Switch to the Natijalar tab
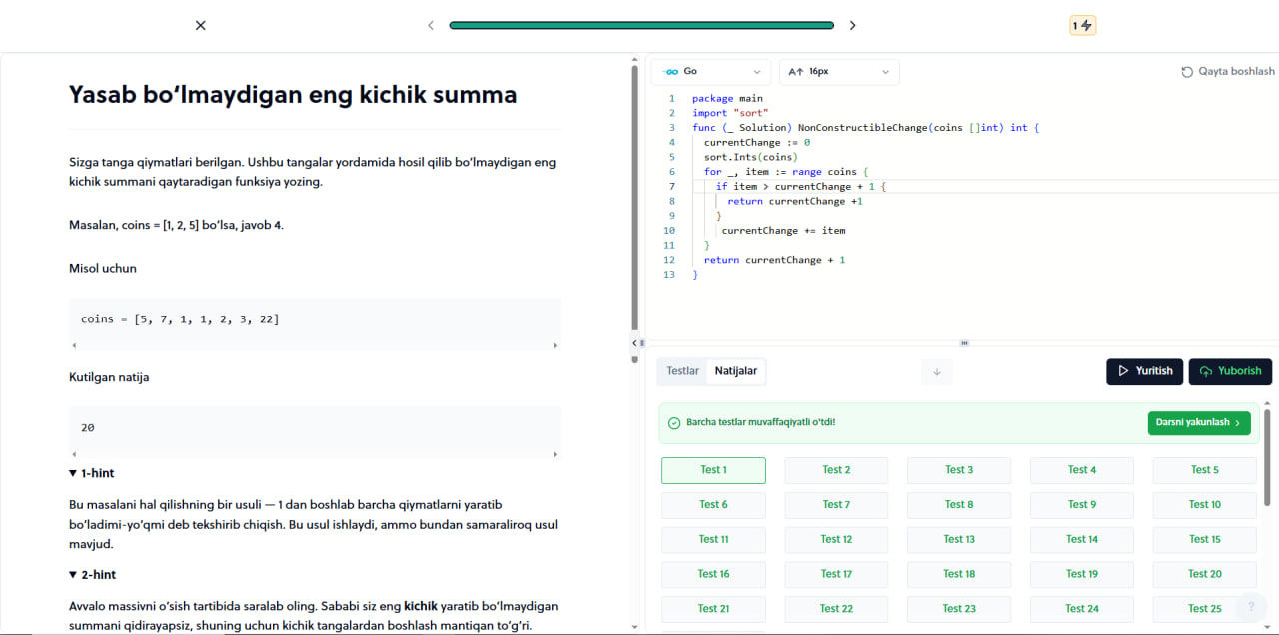This screenshot has width=1279, height=635. 736,371
